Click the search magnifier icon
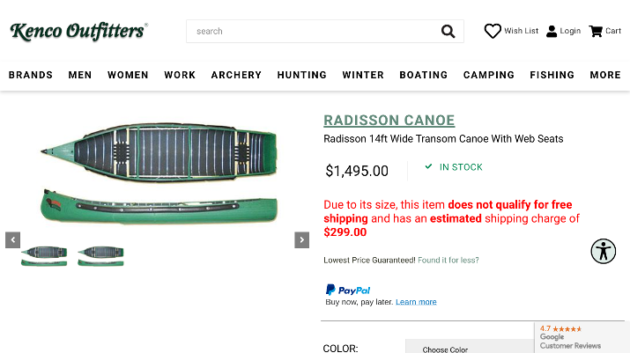 click(x=448, y=32)
